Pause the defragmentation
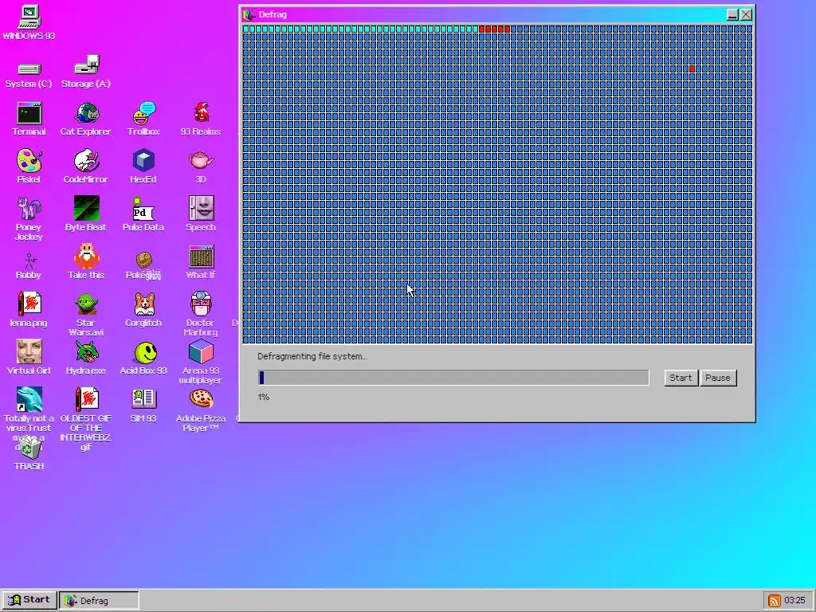This screenshot has width=816, height=612. point(718,378)
